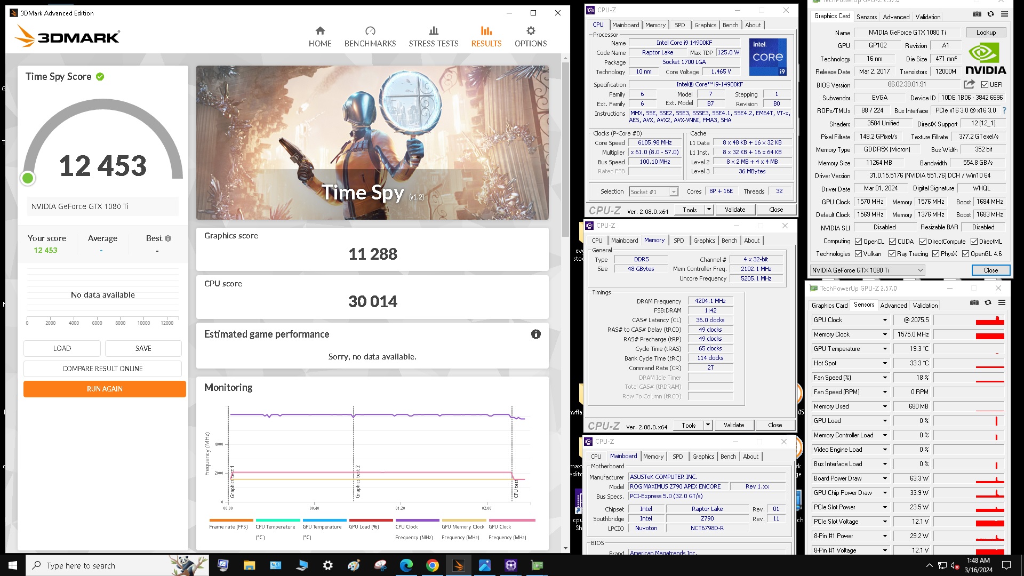
Task: Open the Socket #1 selection dropdown in CPU-Z
Action: pos(653,192)
